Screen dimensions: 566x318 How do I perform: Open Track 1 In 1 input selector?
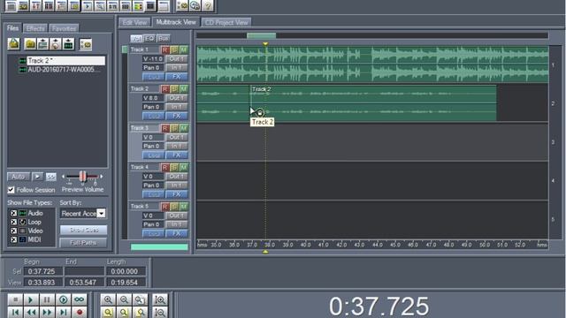177,67
